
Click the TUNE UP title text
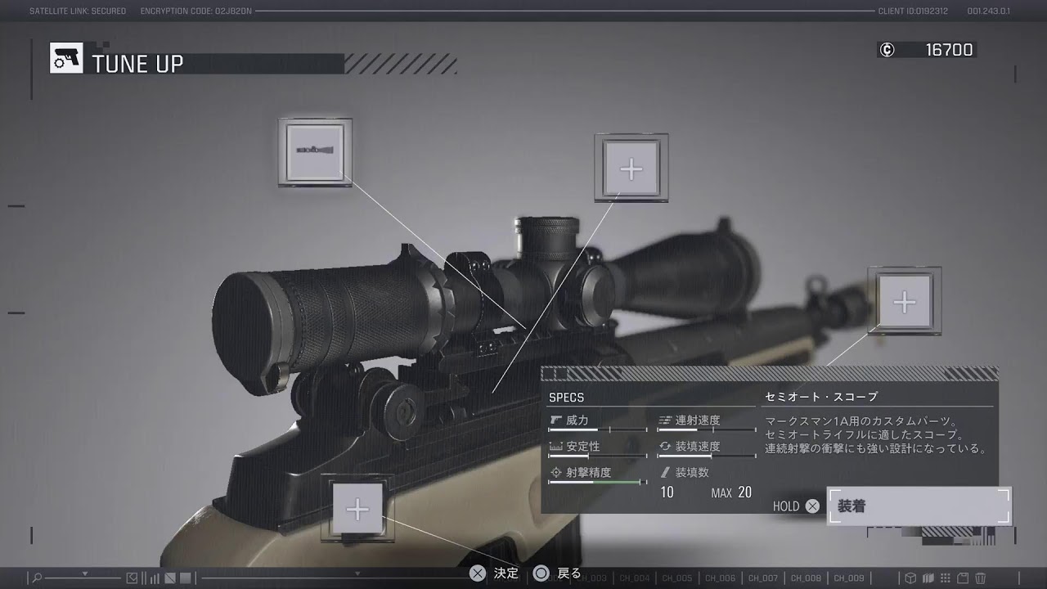(137, 64)
